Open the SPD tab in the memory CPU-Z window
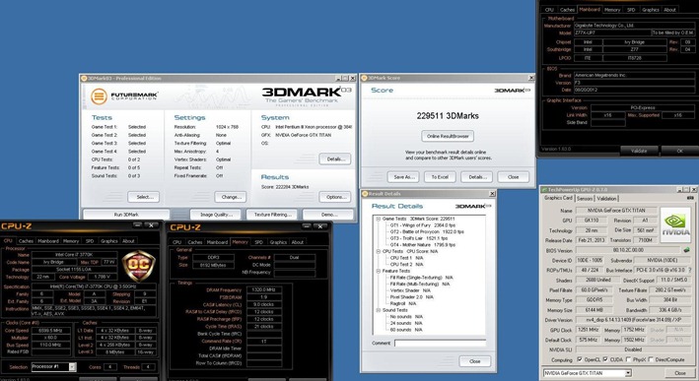This screenshot has width=699, height=381. coord(259,242)
